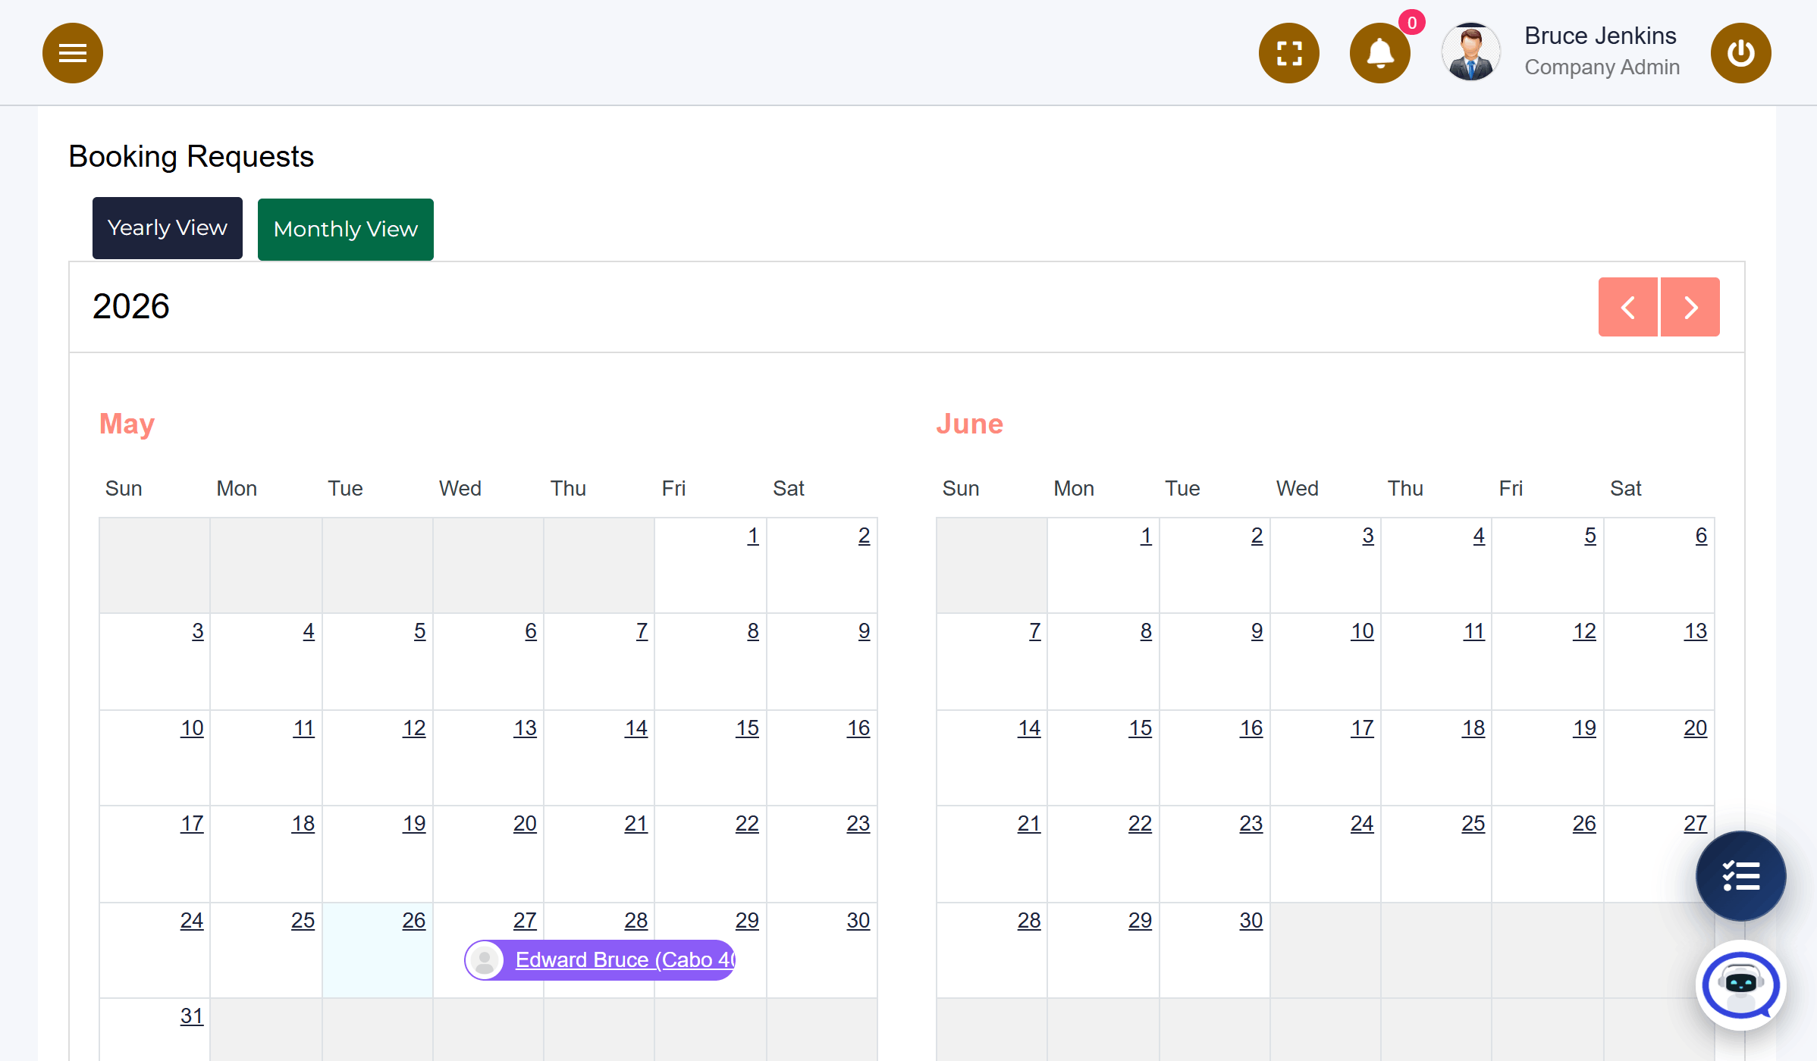1817x1061 pixels.
Task: Click the May month heading
Action: click(127, 424)
